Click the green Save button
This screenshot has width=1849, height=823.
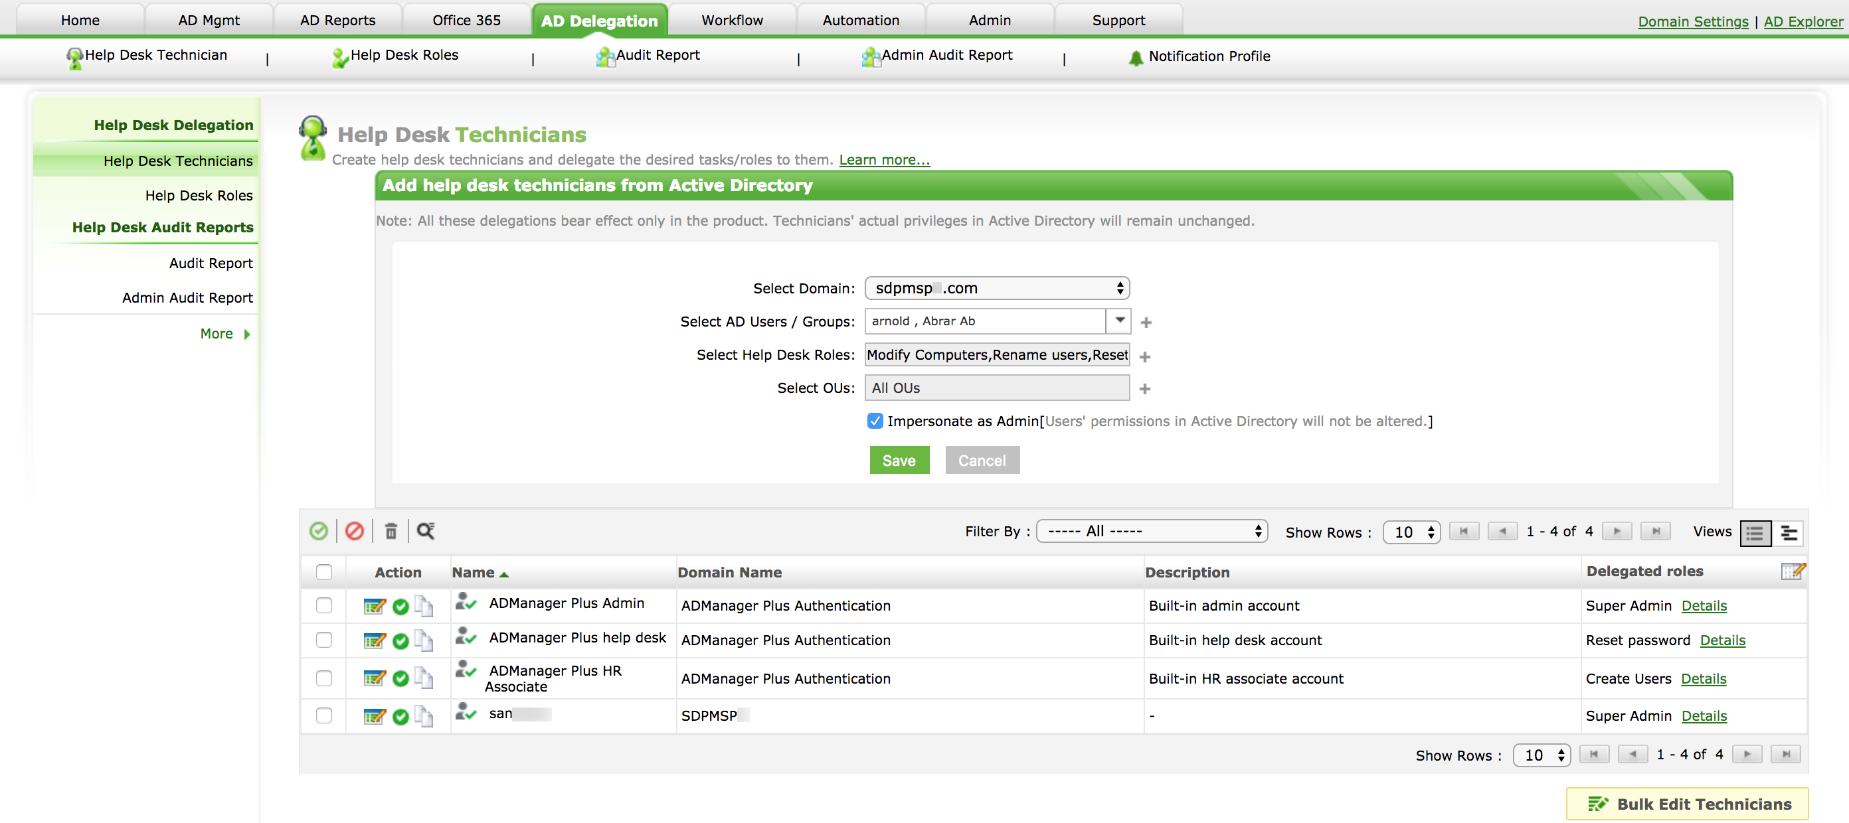(899, 461)
